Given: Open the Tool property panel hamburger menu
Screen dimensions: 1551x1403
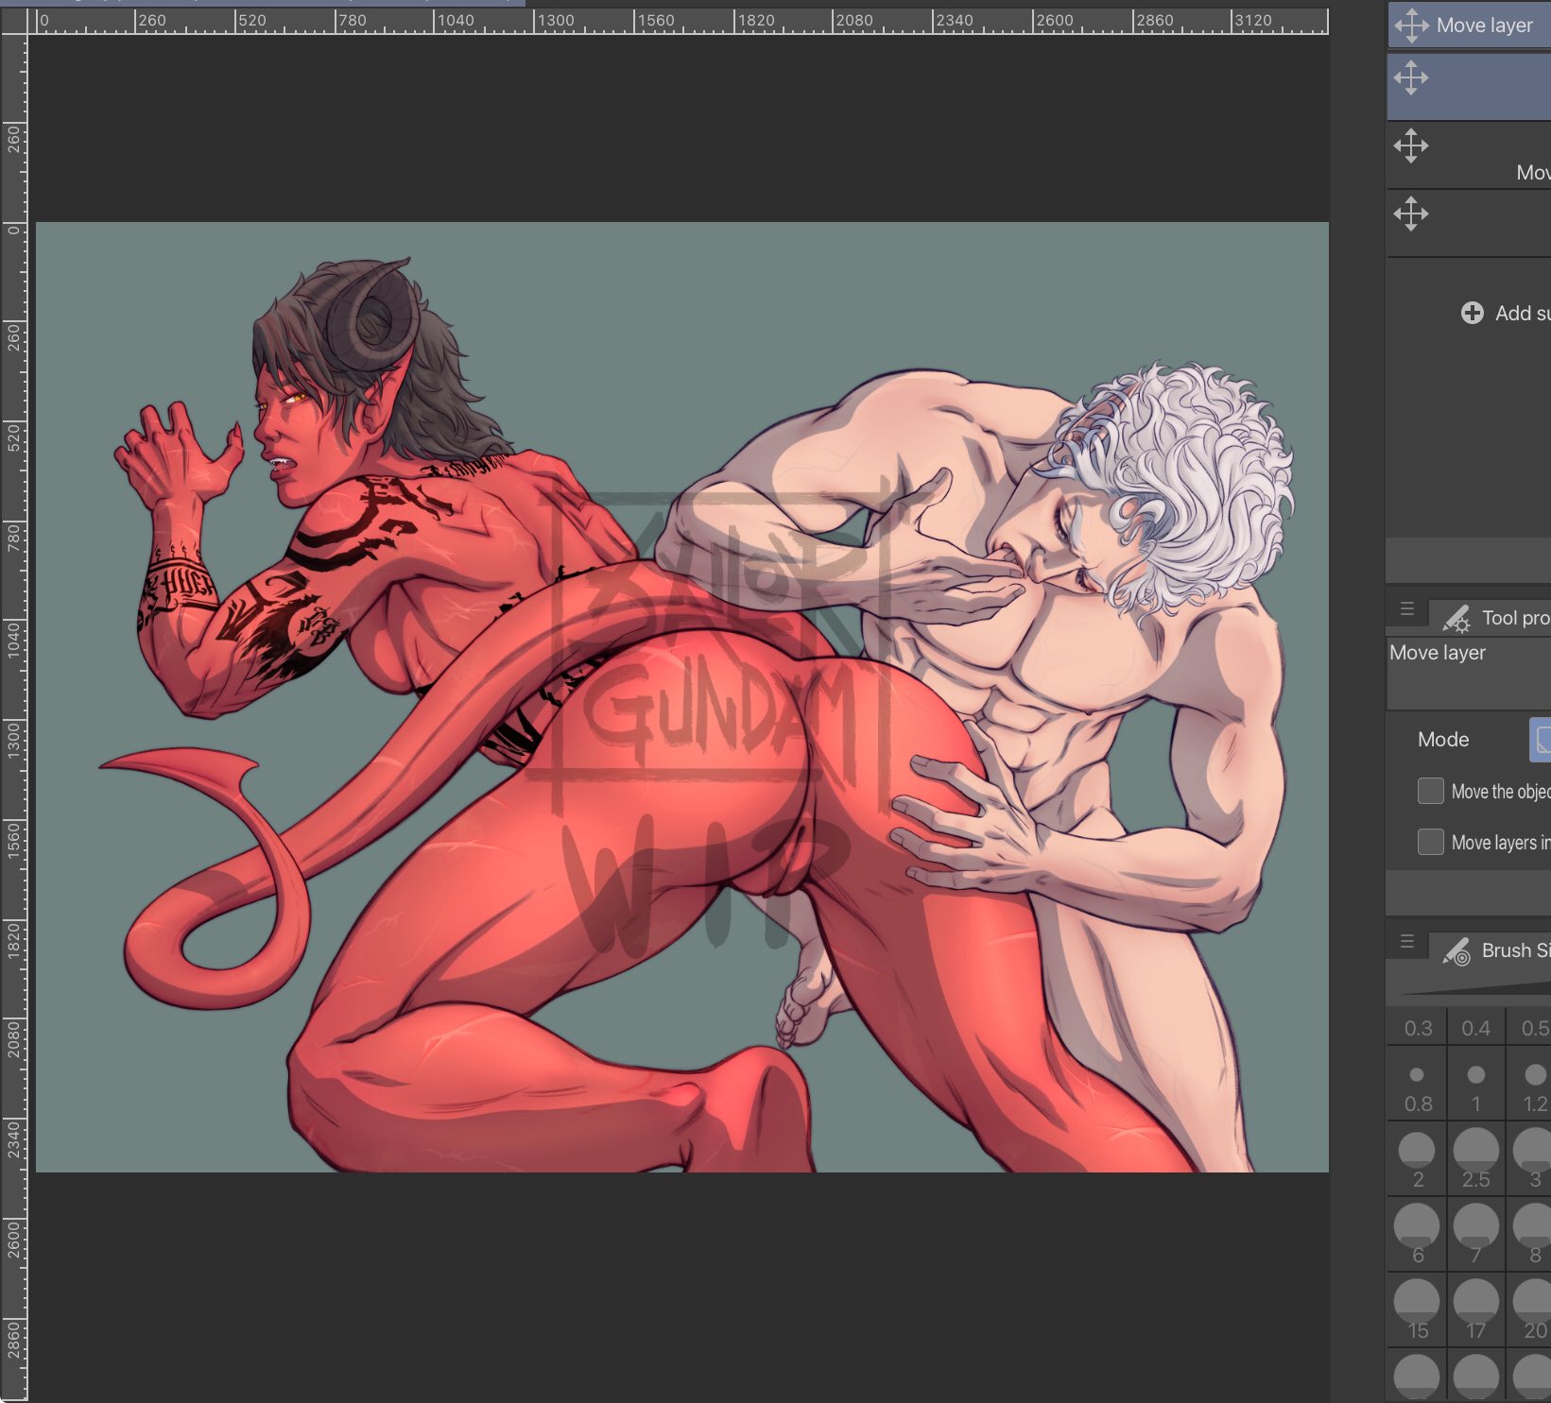Looking at the screenshot, I should click(x=1407, y=609).
